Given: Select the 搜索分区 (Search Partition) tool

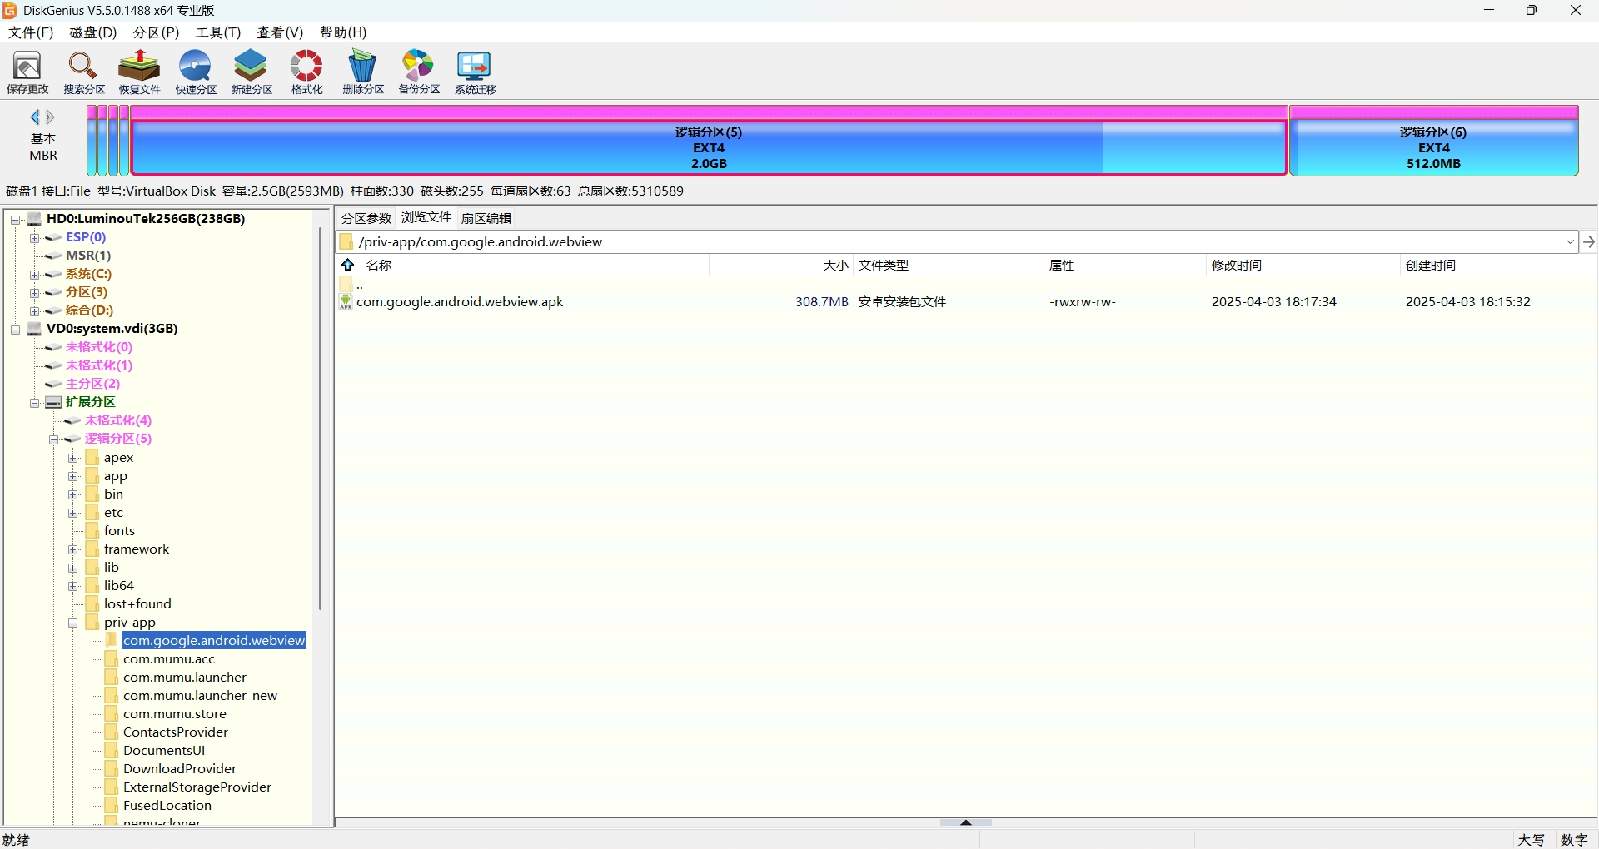Looking at the screenshot, I should (x=82, y=72).
